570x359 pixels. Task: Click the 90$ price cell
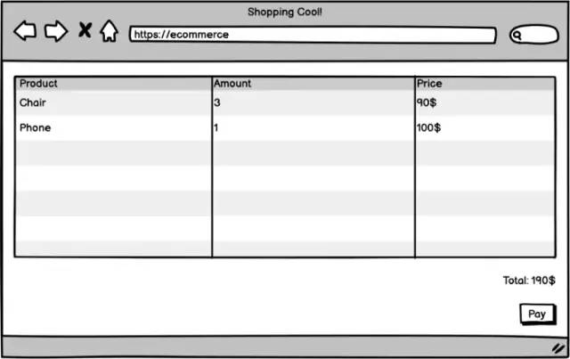coord(427,103)
